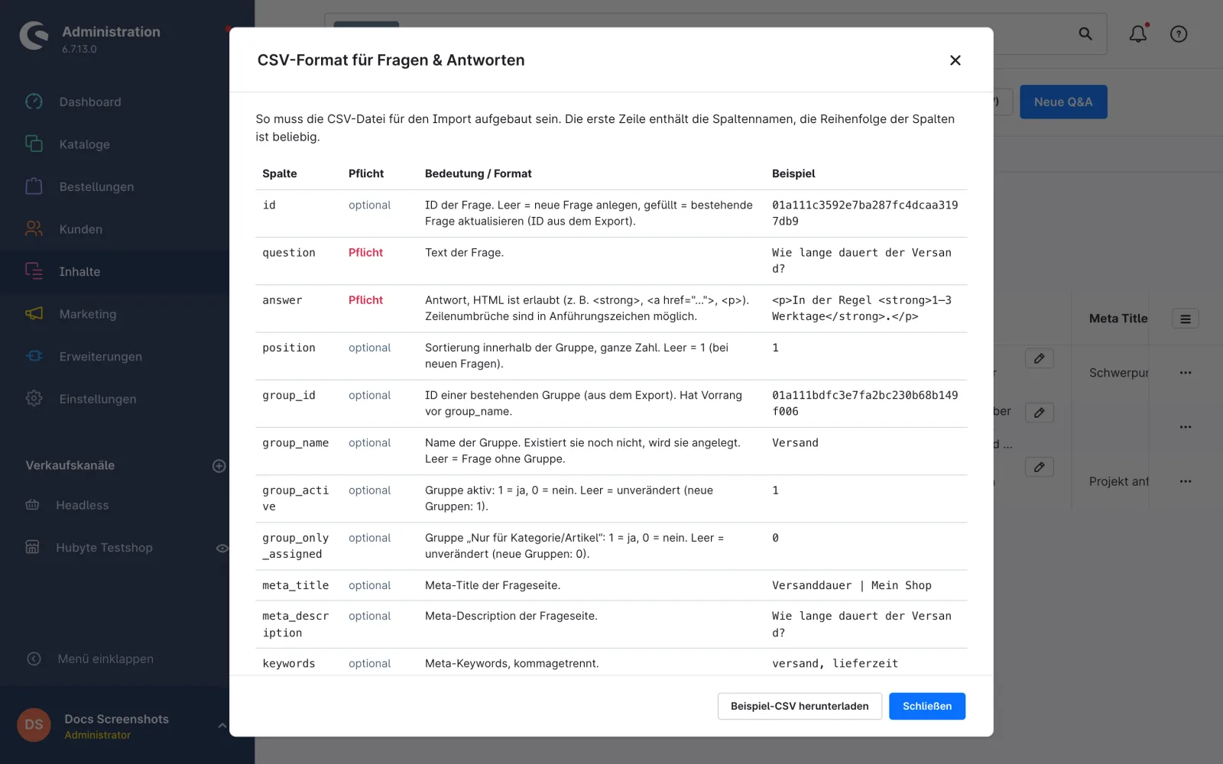The width and height of the screenshot is (1223, 764).
Task: Expand the Docs Screenshots user menu chevron
Action: [222, 726]
